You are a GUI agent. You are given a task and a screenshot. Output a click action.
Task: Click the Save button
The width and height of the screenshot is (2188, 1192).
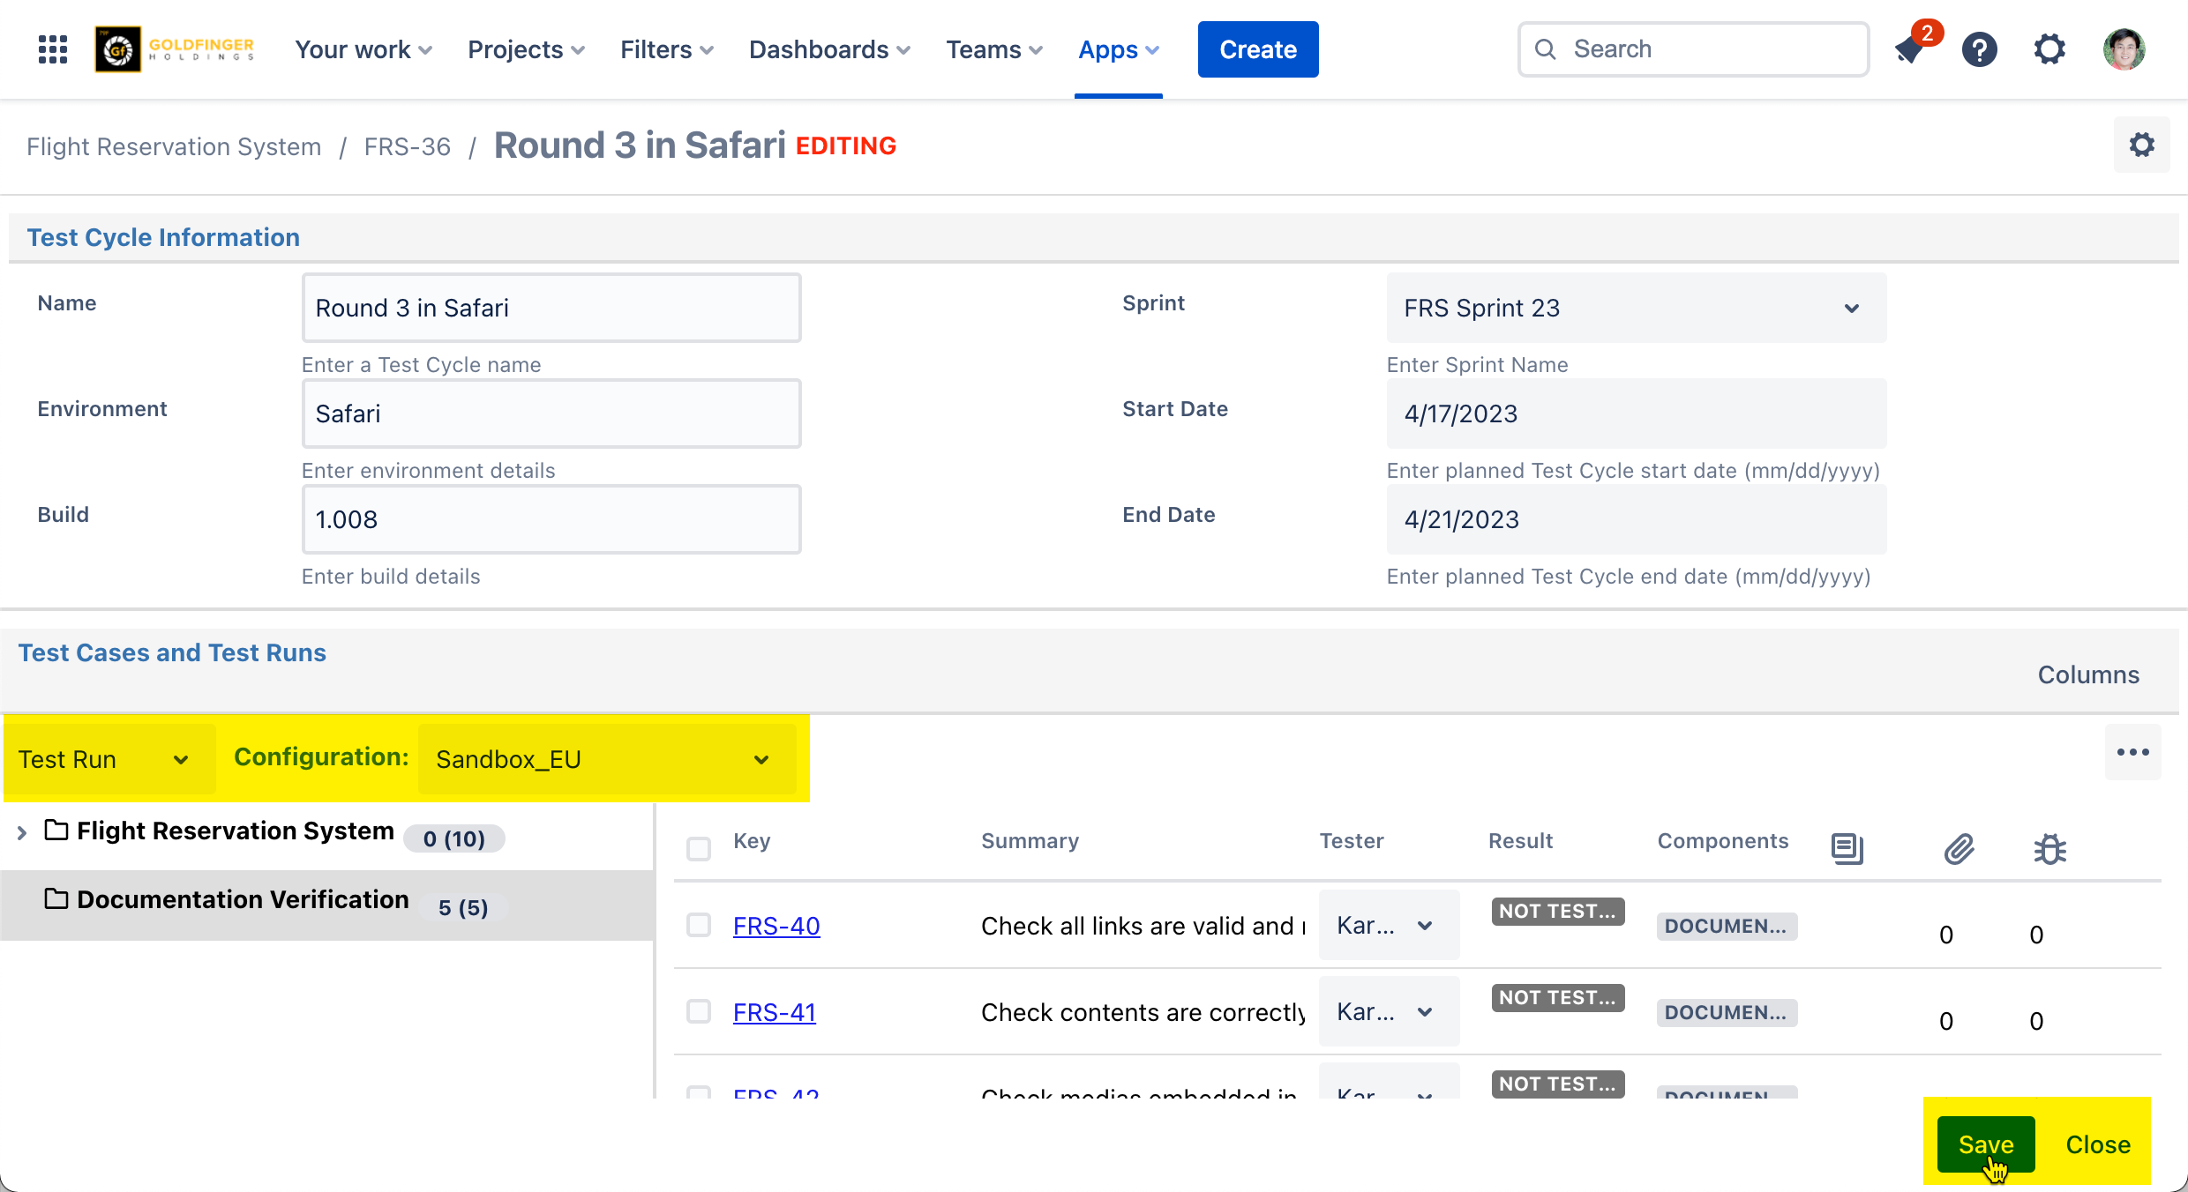(x=1985, y=1144)
